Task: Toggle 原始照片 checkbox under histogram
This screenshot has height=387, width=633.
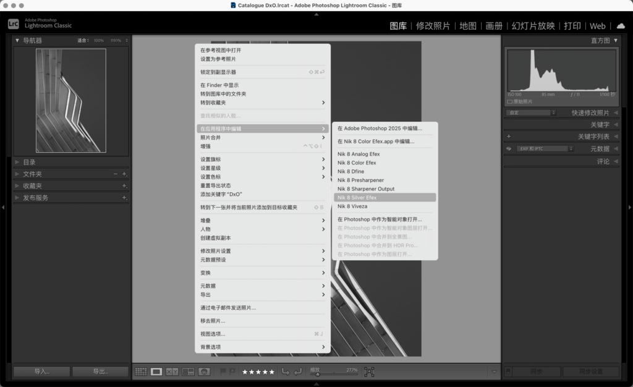Action: [509, 101]
